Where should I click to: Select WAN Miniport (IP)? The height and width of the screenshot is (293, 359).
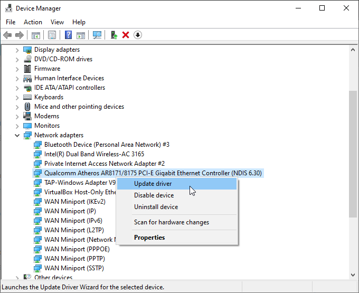coord(70,211)
